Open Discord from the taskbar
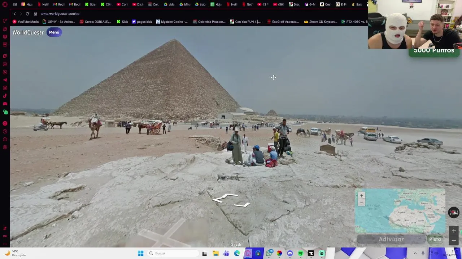 pyautogui.click(x=290, y=253)
